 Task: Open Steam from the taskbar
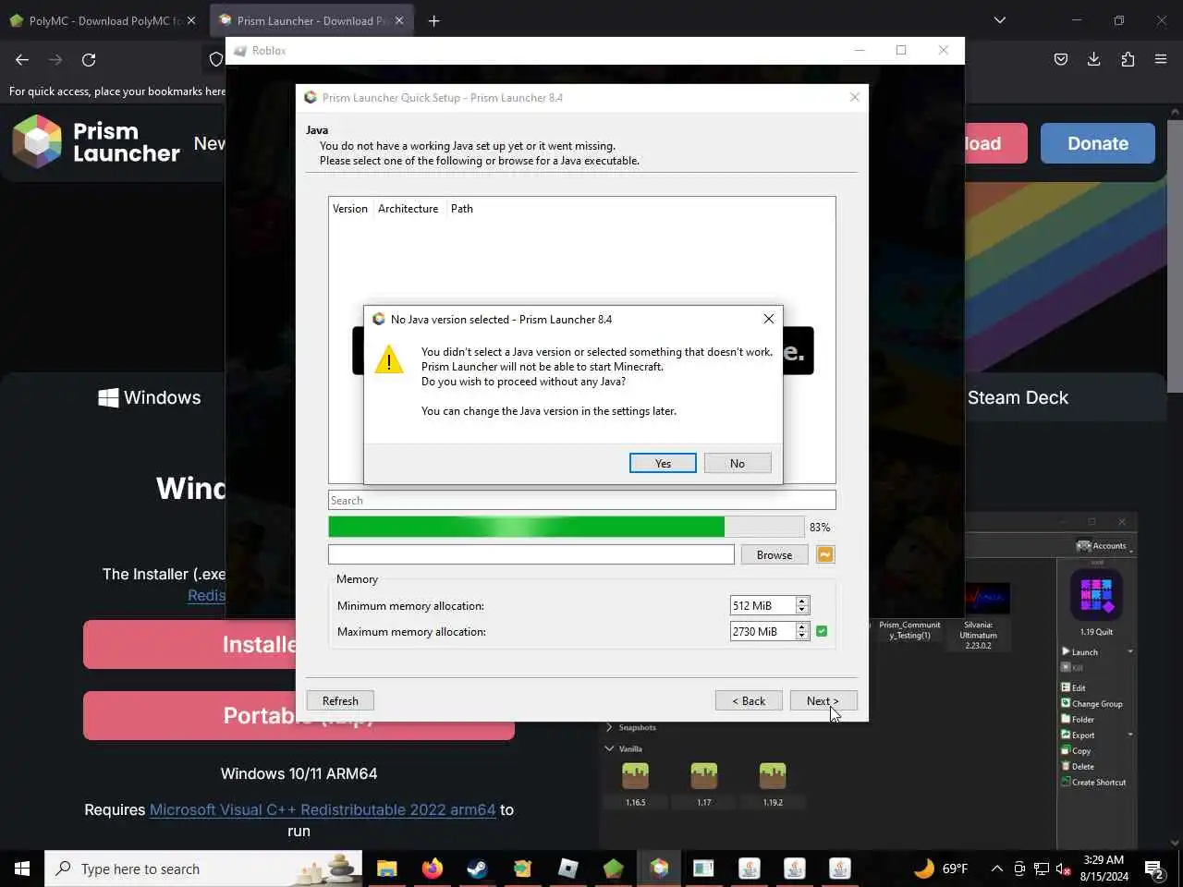click(477, 869)
